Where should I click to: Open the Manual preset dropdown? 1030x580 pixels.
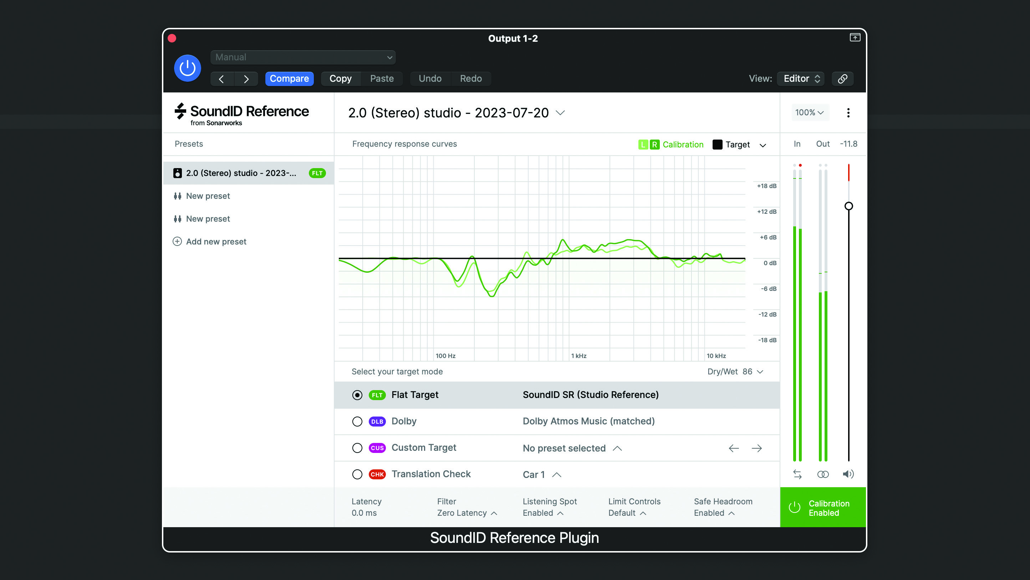coord(303,57)
